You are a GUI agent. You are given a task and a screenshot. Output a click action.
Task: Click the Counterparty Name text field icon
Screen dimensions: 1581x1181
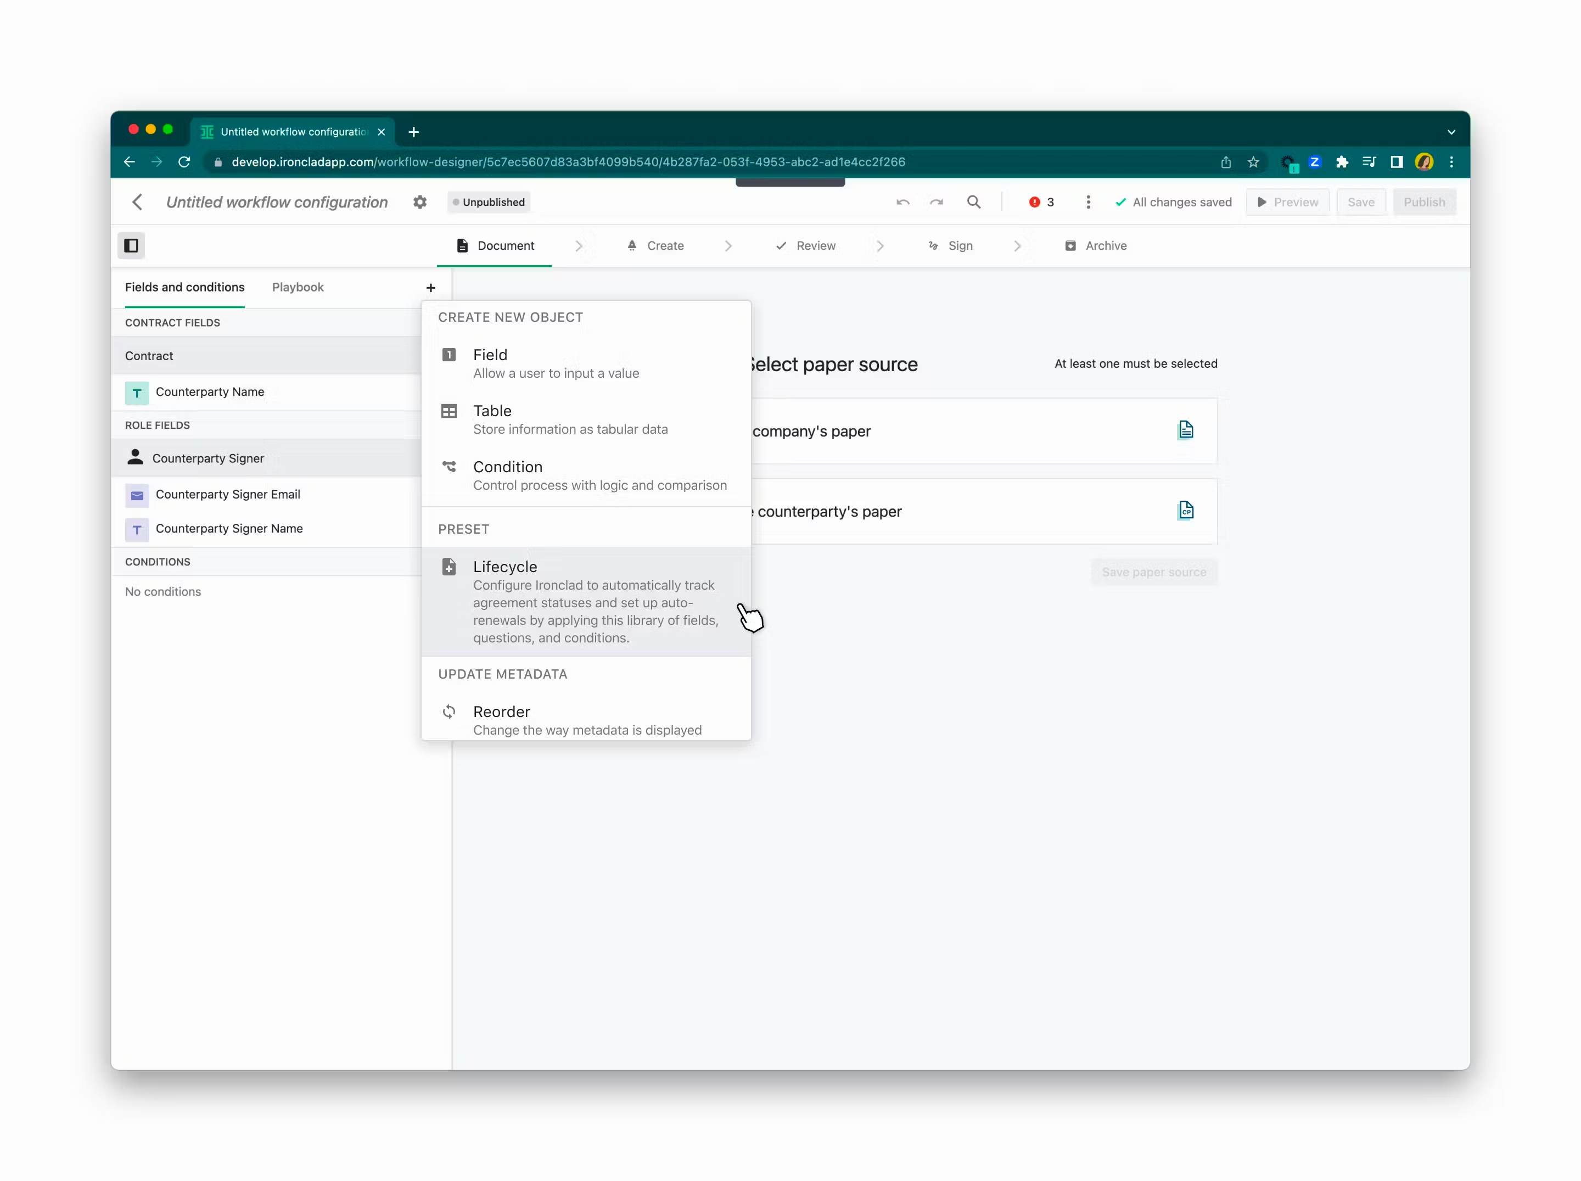pos(137,393)
